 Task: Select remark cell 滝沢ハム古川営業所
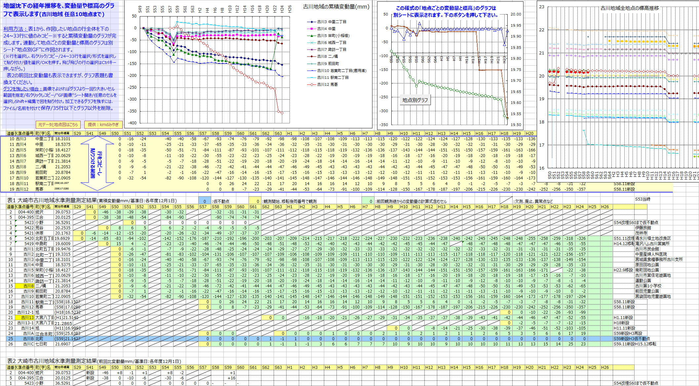652,243
